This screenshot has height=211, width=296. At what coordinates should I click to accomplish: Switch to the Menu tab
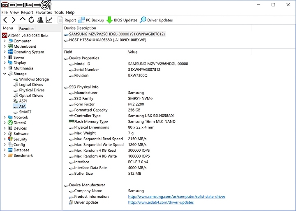pyautogui.click(x=8, y=28)
